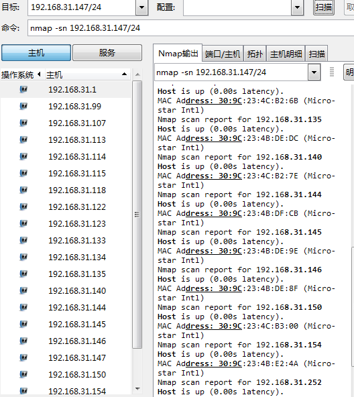The image size is (354, 397).
Task: Click the OS icon next to 192.168.31.147
Action: (x=23, y=357)
